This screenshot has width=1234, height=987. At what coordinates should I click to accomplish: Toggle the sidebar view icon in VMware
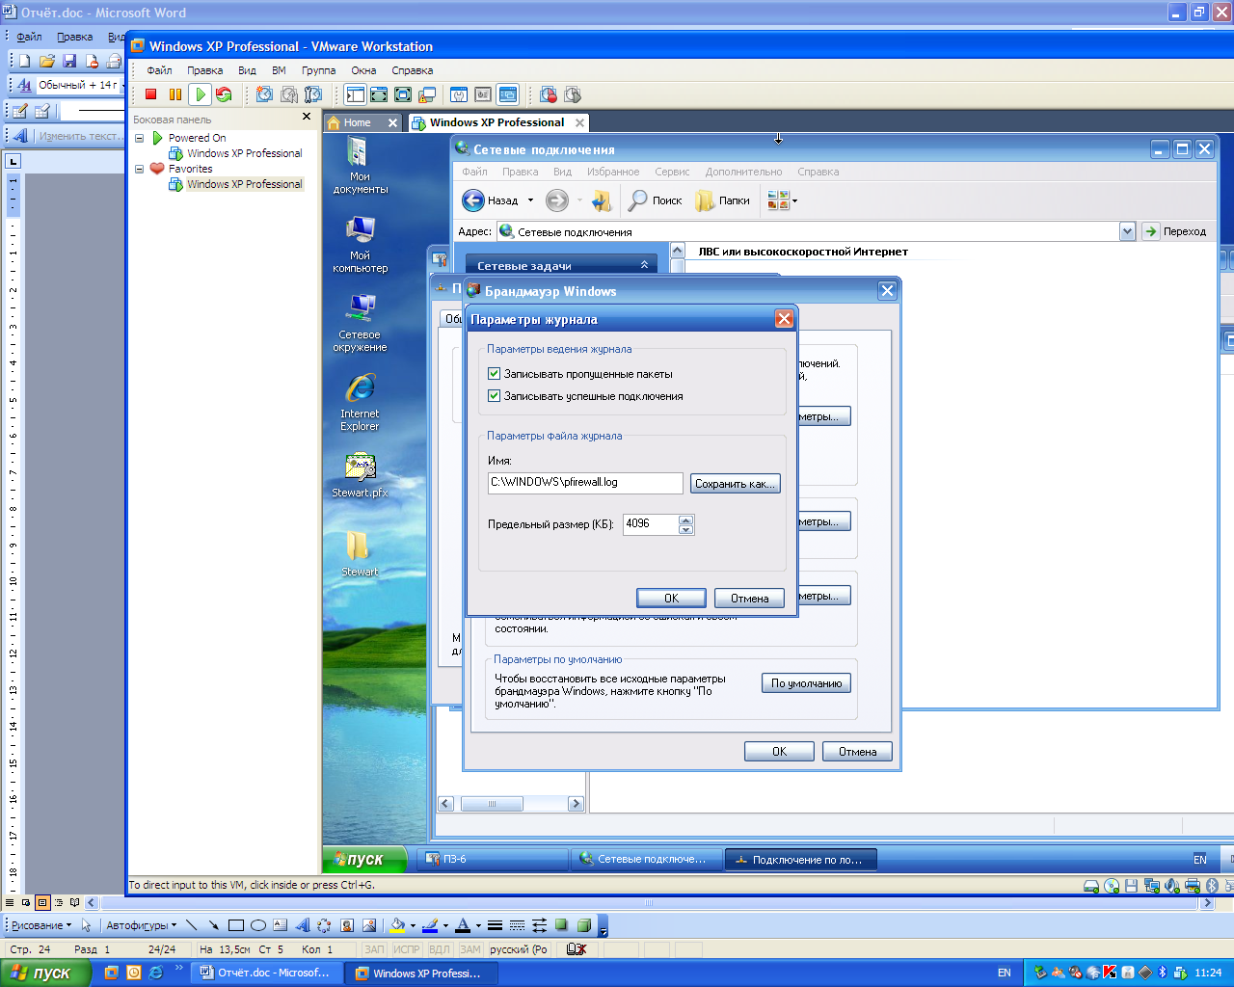tap(356, 94)
